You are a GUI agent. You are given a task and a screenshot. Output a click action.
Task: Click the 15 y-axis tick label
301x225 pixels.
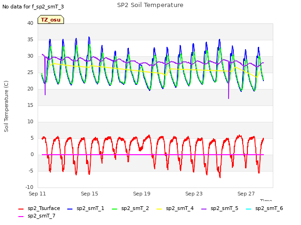[30, 105]
